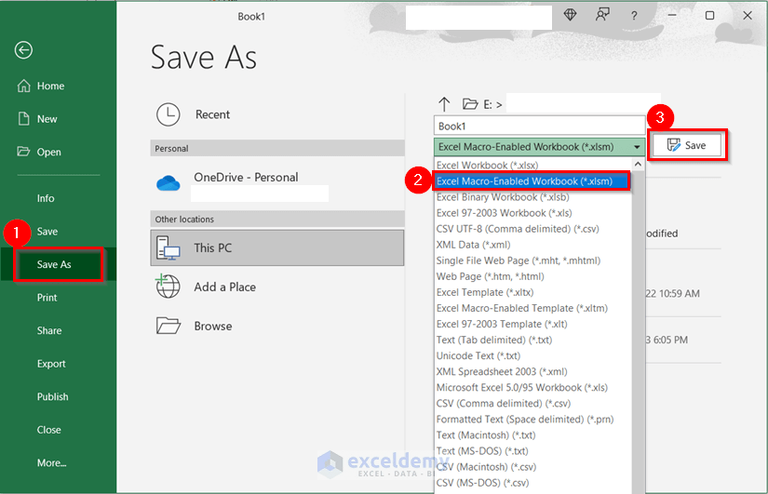Select Close in the sidebar
768x494 pixels.
pyautogui.click(x=49, y=430)
